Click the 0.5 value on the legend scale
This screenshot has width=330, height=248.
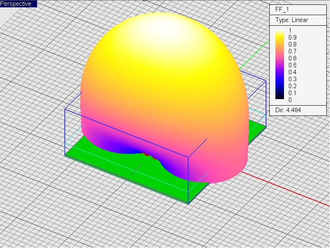292,65
